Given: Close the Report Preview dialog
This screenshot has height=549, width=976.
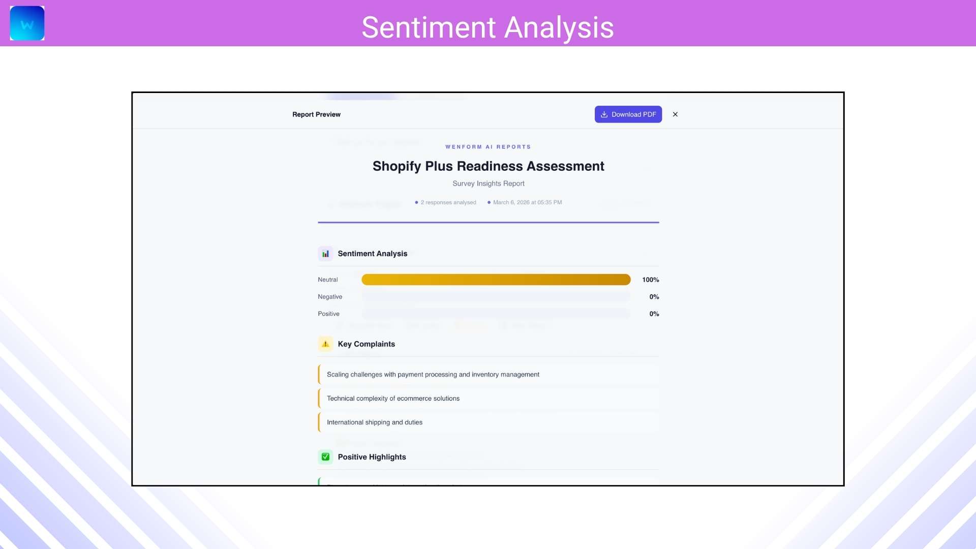Looking at the screenshot, I should pos(675,114).
